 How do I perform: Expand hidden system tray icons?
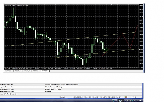point(125,101)
